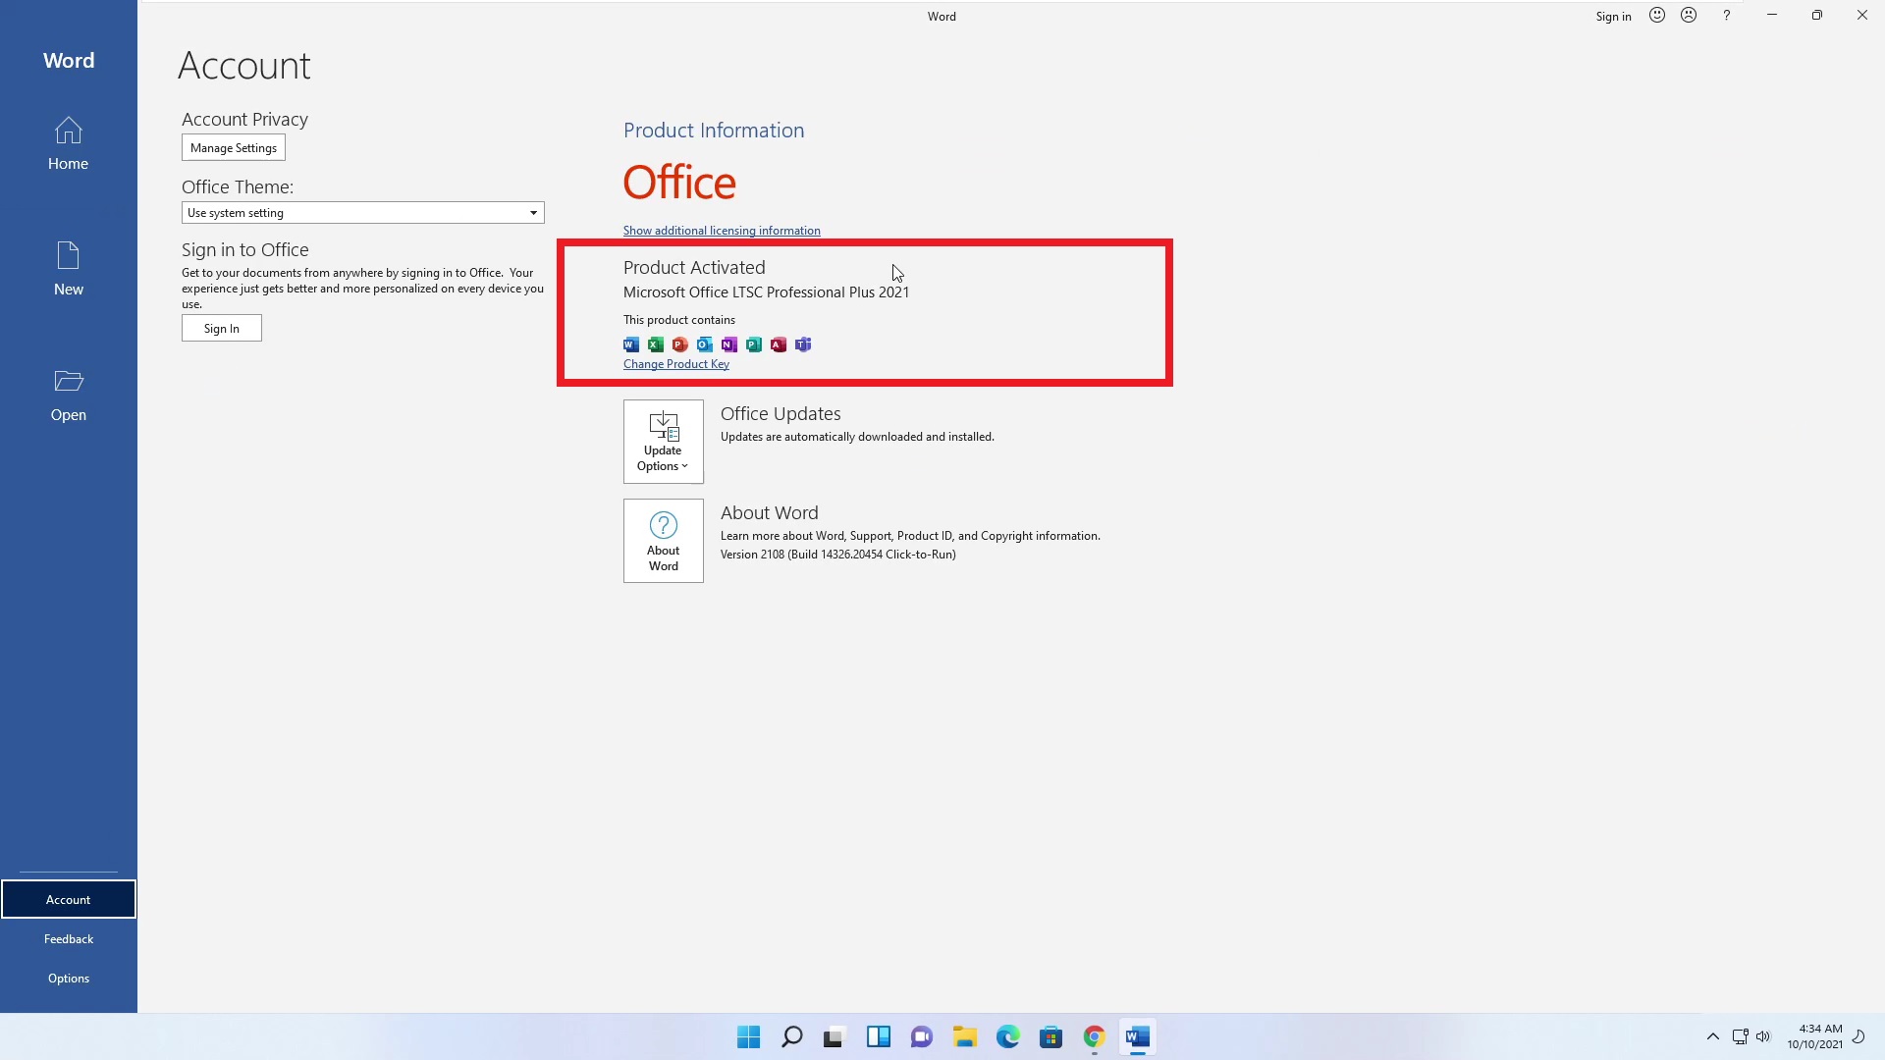Launch Microsoft Edge from the taskbar
This screenshot has height=1060, width=1885.
(x=1007, y=1037)
